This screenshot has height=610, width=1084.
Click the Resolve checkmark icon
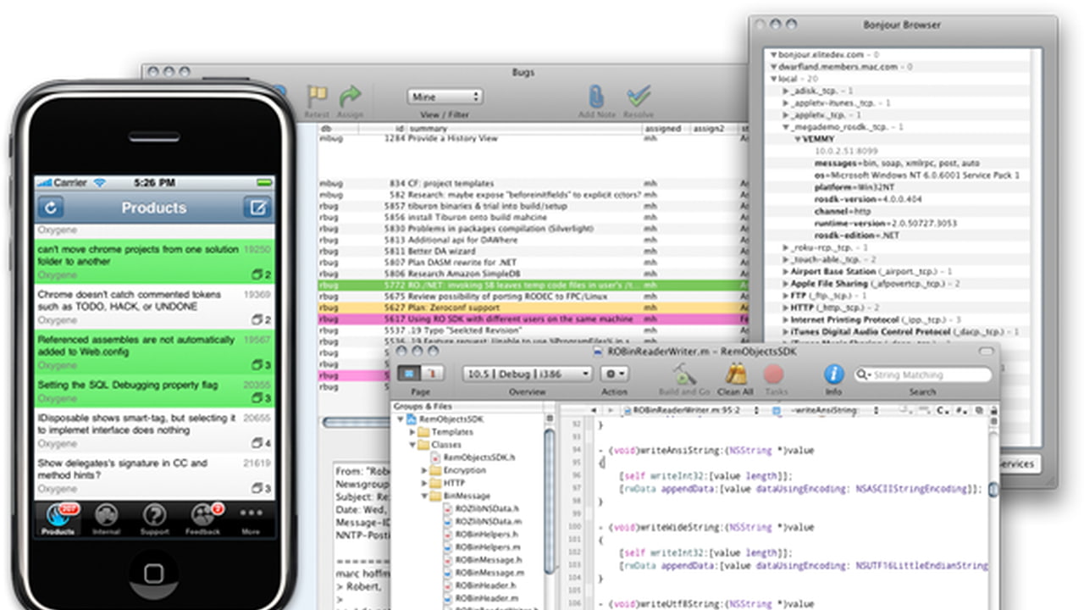pos(639,96)
